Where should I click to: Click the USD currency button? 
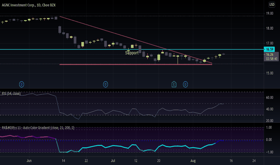pos(272,4)
